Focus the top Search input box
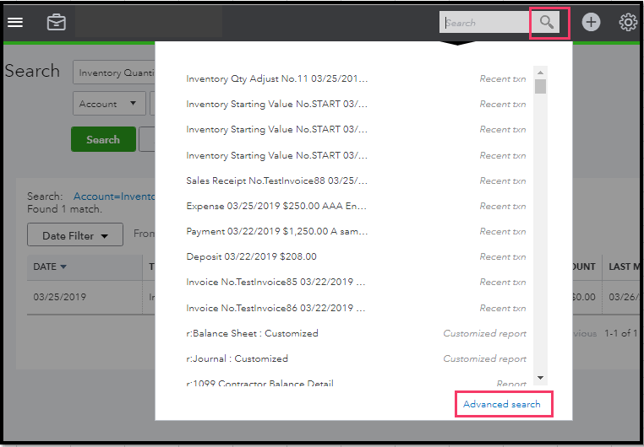 [x=484, y=23]
